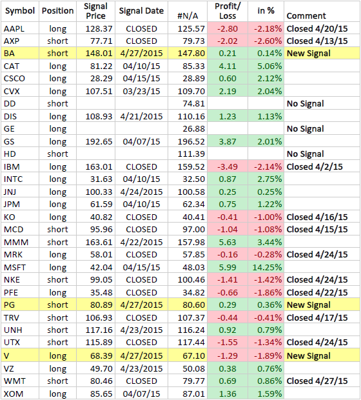The width and height of the screenshot is (361, 400).
Task: Select the HD symbol cell
Action: [x=20, y=154]
